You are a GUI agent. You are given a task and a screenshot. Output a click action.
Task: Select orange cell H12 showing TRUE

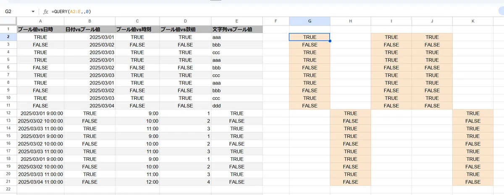tap(350, 113)
